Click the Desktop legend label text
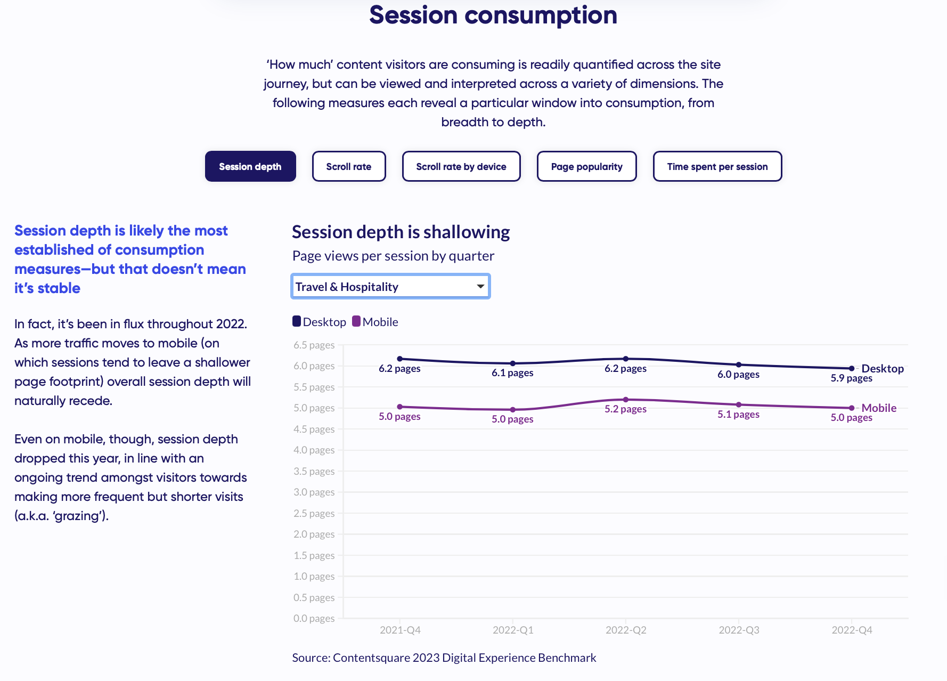Image resolution: width=947 pixels, height=681 pixels. coord(324,322)
